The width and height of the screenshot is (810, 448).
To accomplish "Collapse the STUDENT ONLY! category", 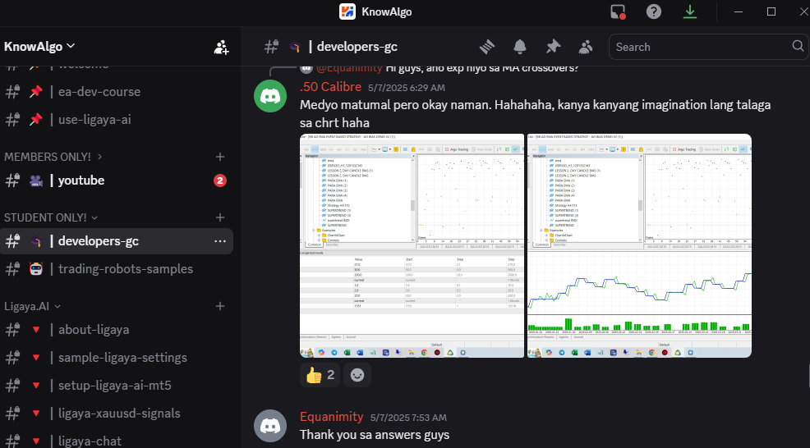I will pos(51,217).
